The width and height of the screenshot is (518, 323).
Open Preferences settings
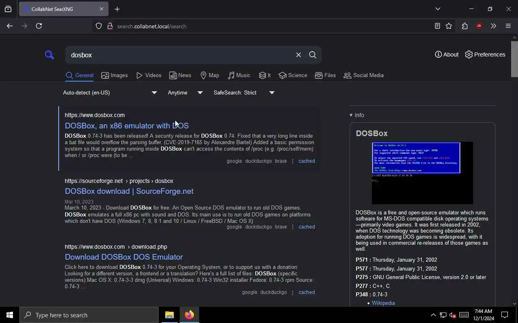coord(485,55)
